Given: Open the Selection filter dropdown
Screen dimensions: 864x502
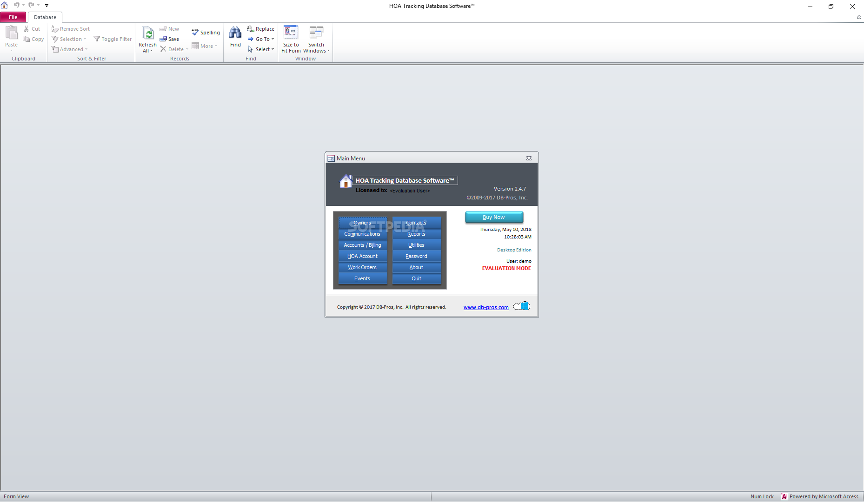Looking at the screenshot, I should 69,39.
